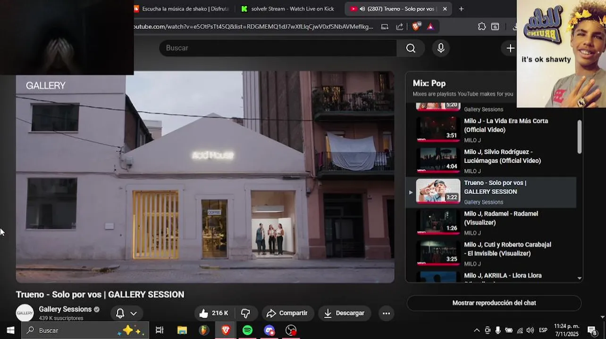Click the 4:04 Luciérnagas thumbnail
This screenshot has height=339, width=606.
pyautogui.click(x=438, y=160)
